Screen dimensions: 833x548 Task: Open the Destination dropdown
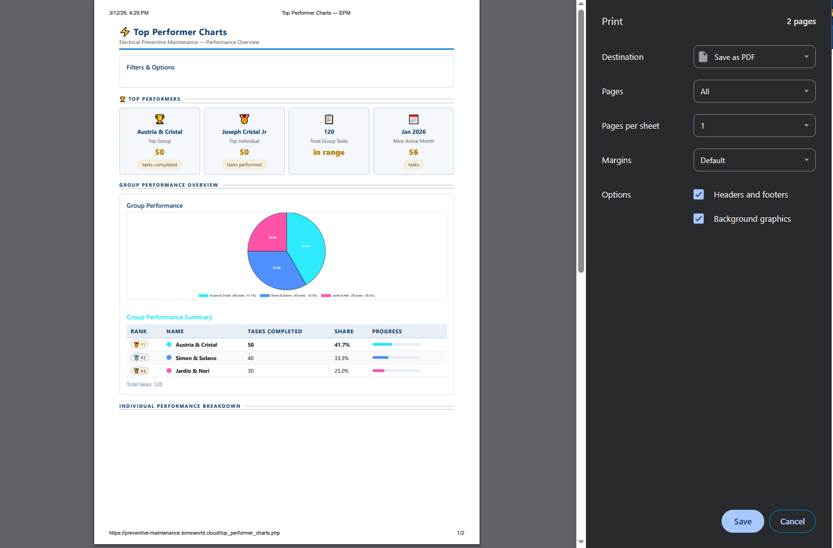click(754, 57)
